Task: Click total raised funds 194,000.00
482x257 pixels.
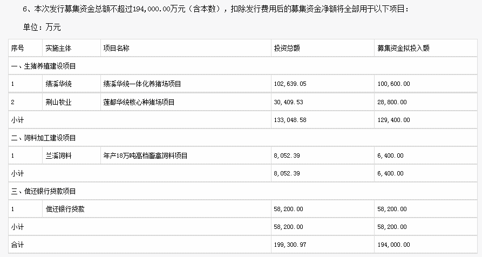Action: [x=394, y=245]
